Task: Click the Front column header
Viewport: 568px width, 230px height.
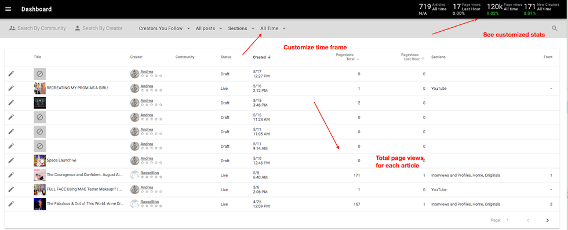Action: 548,57
